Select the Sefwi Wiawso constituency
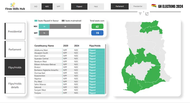 (x=40, y=84)
